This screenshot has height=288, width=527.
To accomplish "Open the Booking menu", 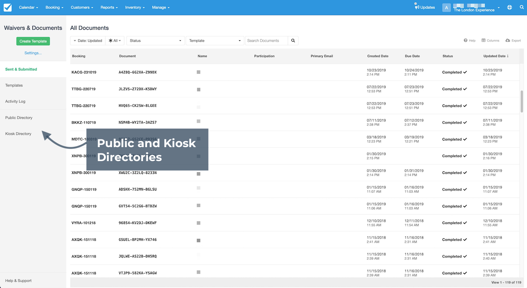I will (x=54, y=7).
